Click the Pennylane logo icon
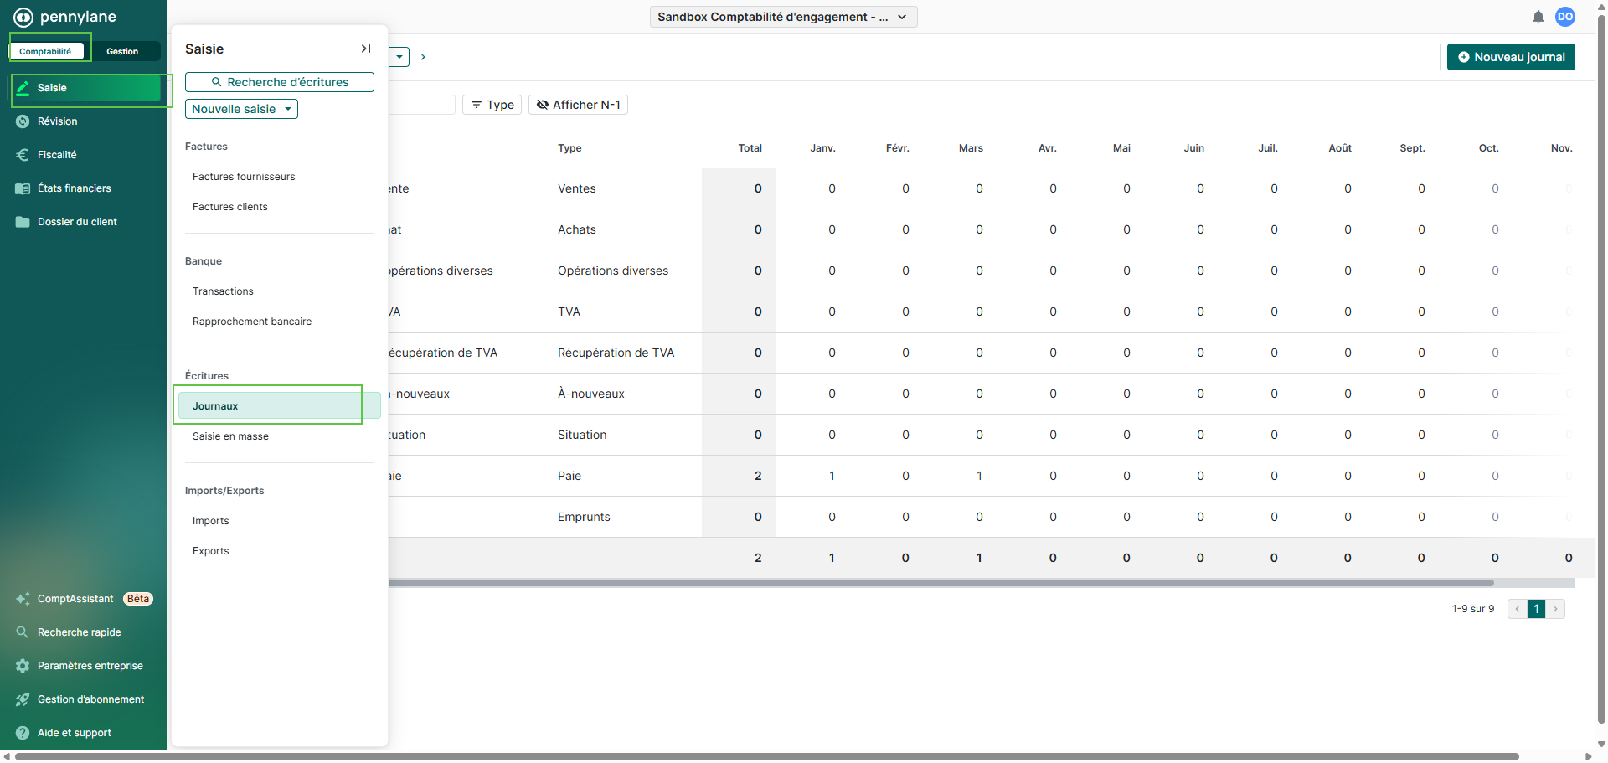Image resolution: width=1608 pixels, height=763 pixels. pos(23,17)
